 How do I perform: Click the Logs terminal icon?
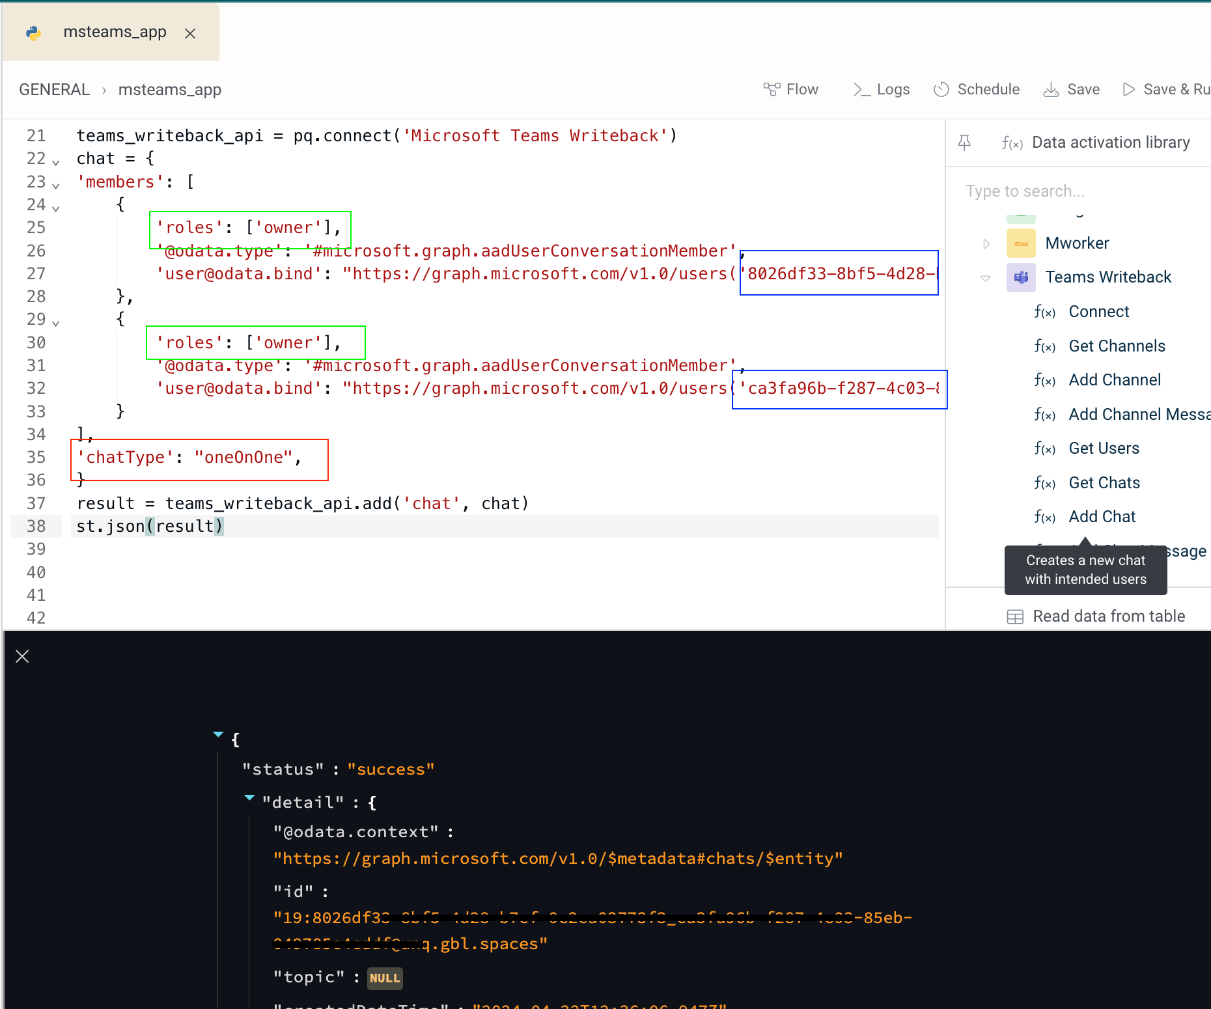861,89
